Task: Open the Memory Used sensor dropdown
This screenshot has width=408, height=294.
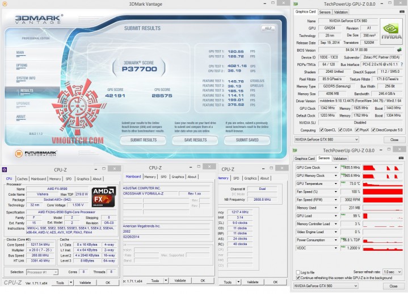Action: pos(336,208)
